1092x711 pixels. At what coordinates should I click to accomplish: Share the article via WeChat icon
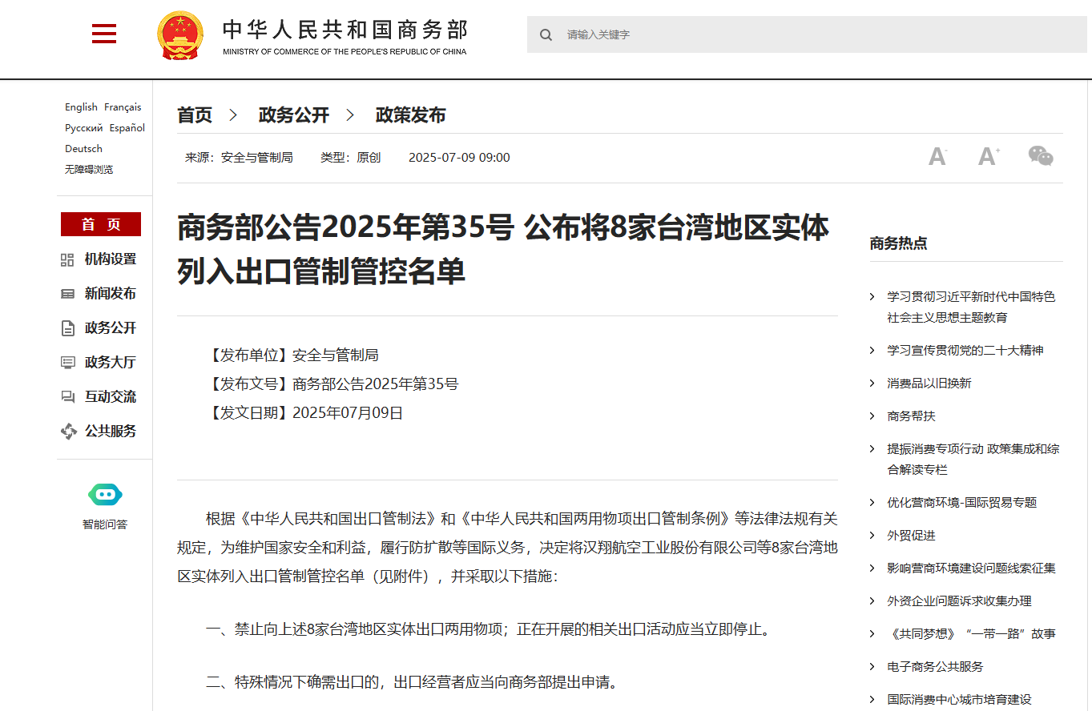1041,156
